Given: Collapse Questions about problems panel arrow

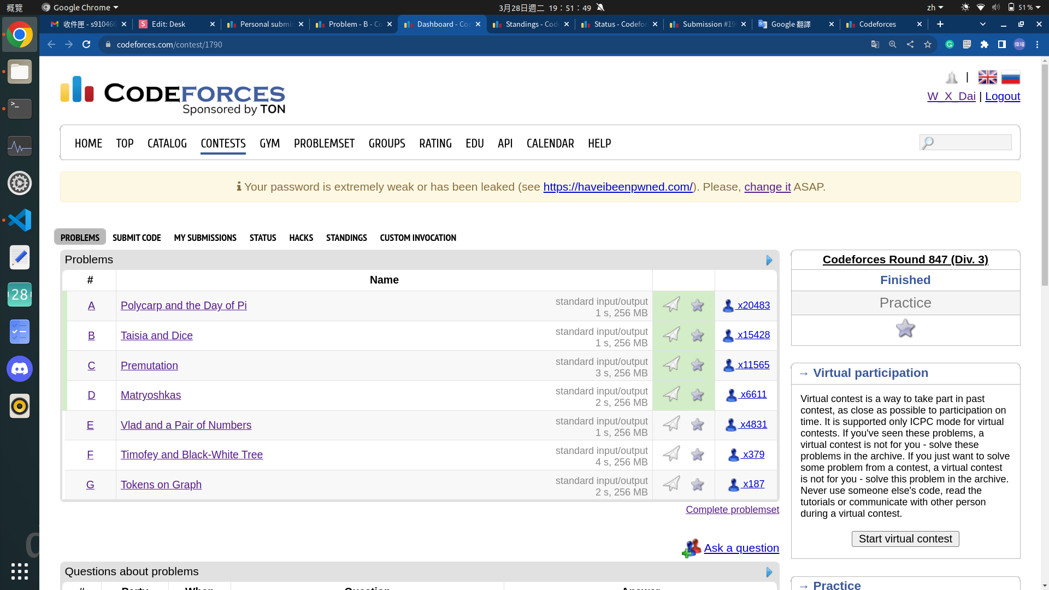Looking at the screenshot, I should click(x=769, y=572).
